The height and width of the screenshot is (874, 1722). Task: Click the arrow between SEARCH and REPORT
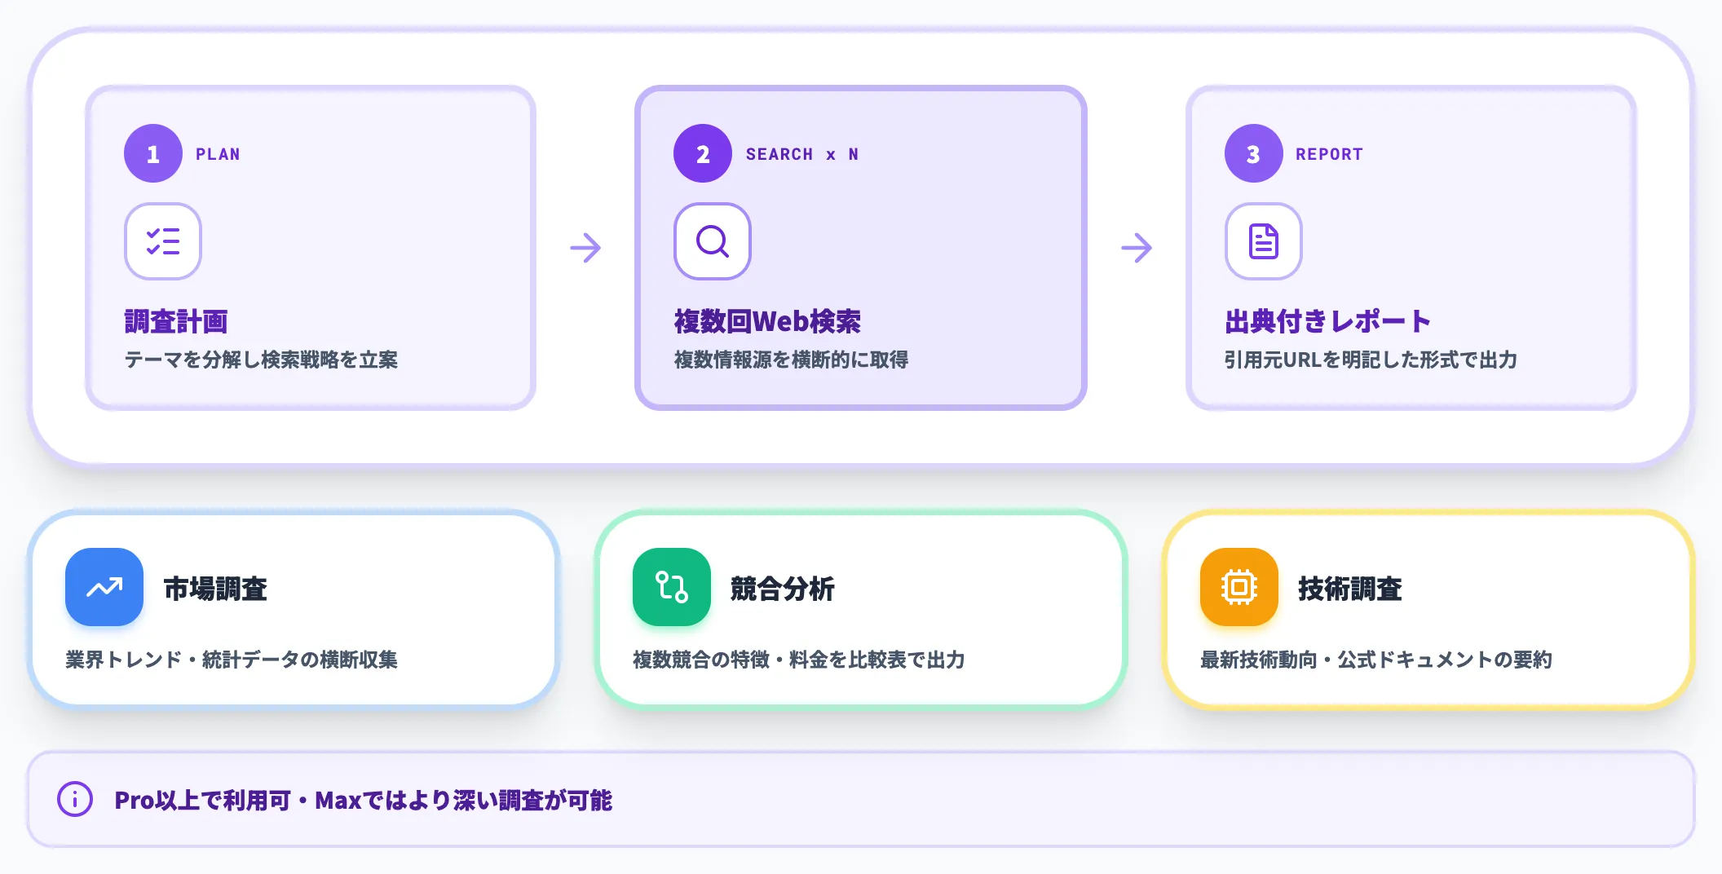pos(1137,248)
